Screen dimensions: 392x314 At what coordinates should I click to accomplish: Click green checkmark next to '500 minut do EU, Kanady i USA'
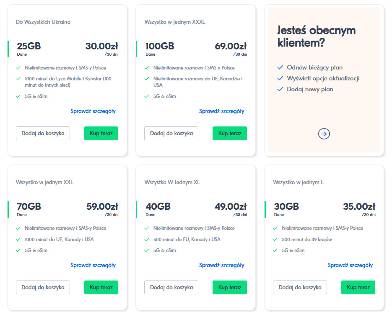click(x=147, y=239)
